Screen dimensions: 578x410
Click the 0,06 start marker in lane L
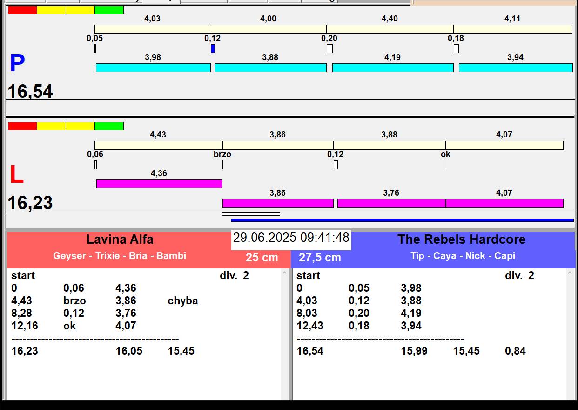coord(95,164)
